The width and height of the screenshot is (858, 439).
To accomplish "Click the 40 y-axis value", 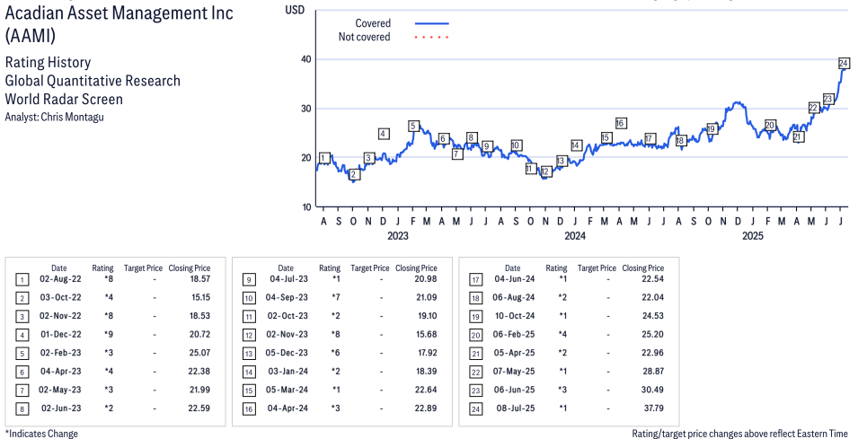I will (x=305, y=59).
